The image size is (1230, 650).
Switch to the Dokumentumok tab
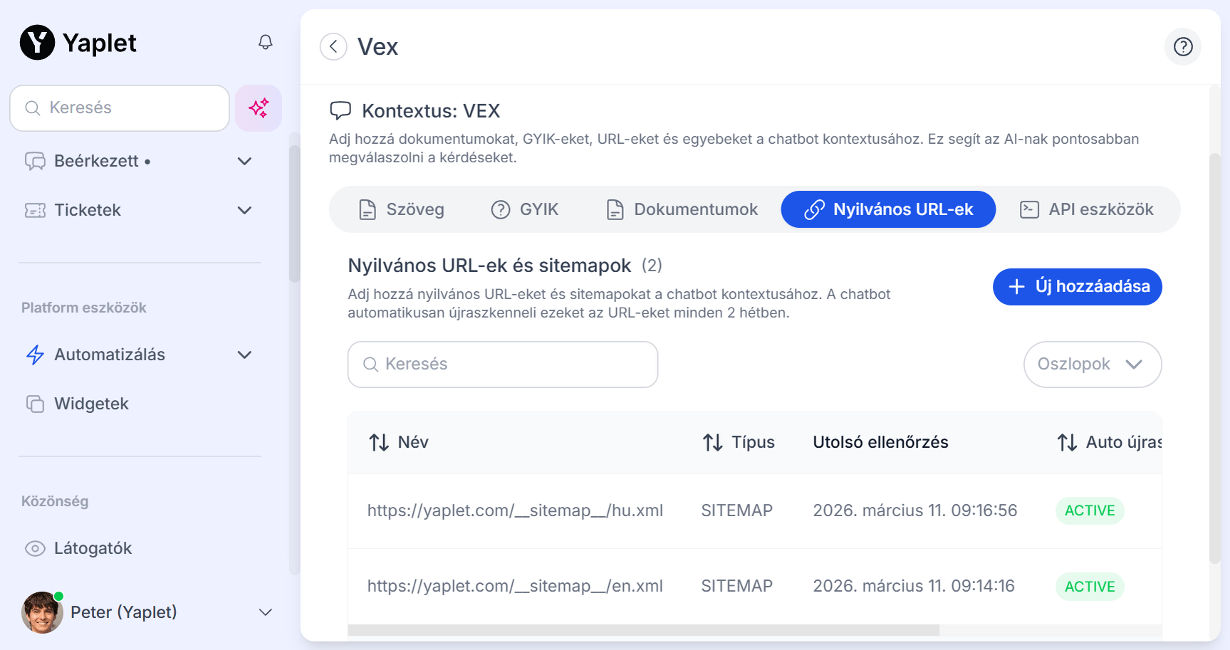click(x=682, y=209)
